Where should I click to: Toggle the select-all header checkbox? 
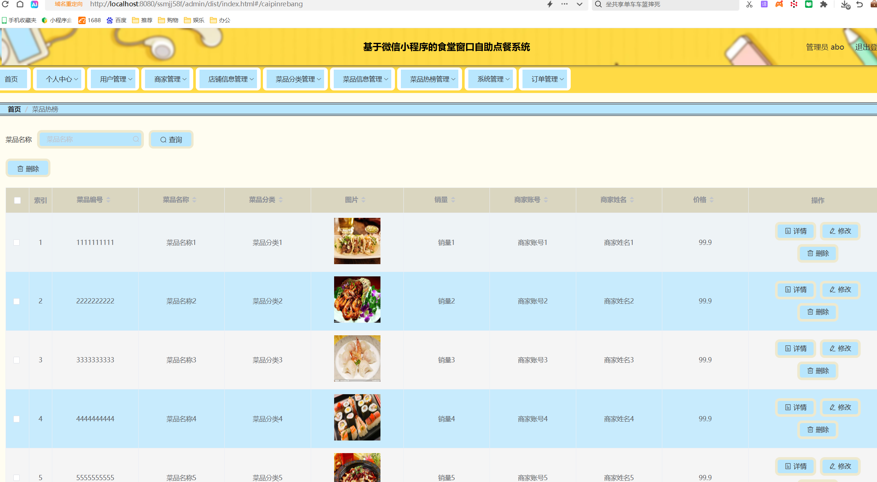tap(17, 200)
